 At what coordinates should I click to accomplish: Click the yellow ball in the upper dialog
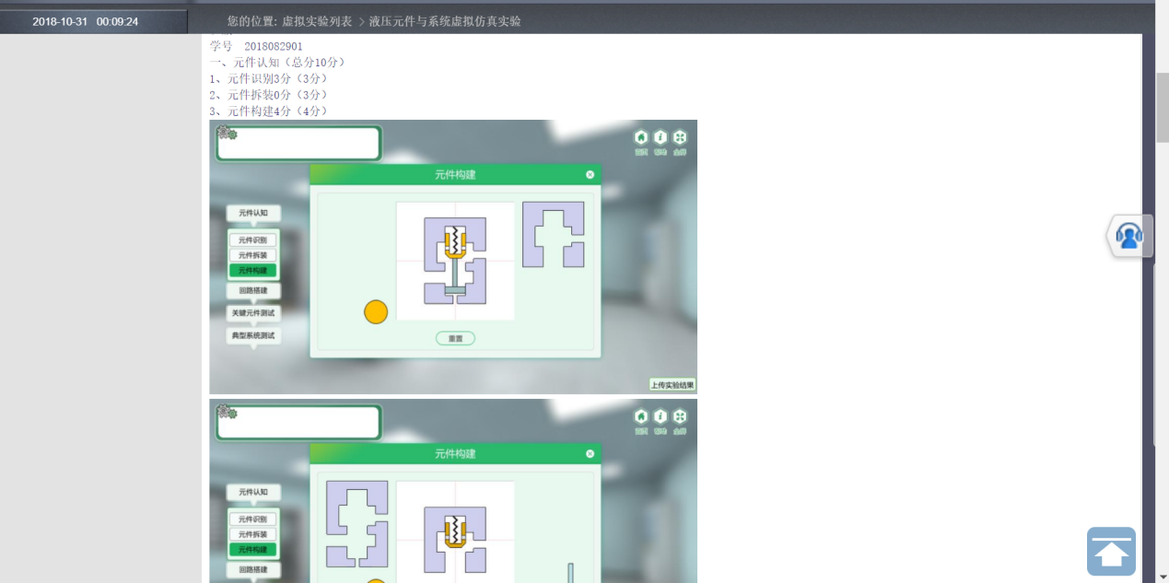(x=376, y=312)
